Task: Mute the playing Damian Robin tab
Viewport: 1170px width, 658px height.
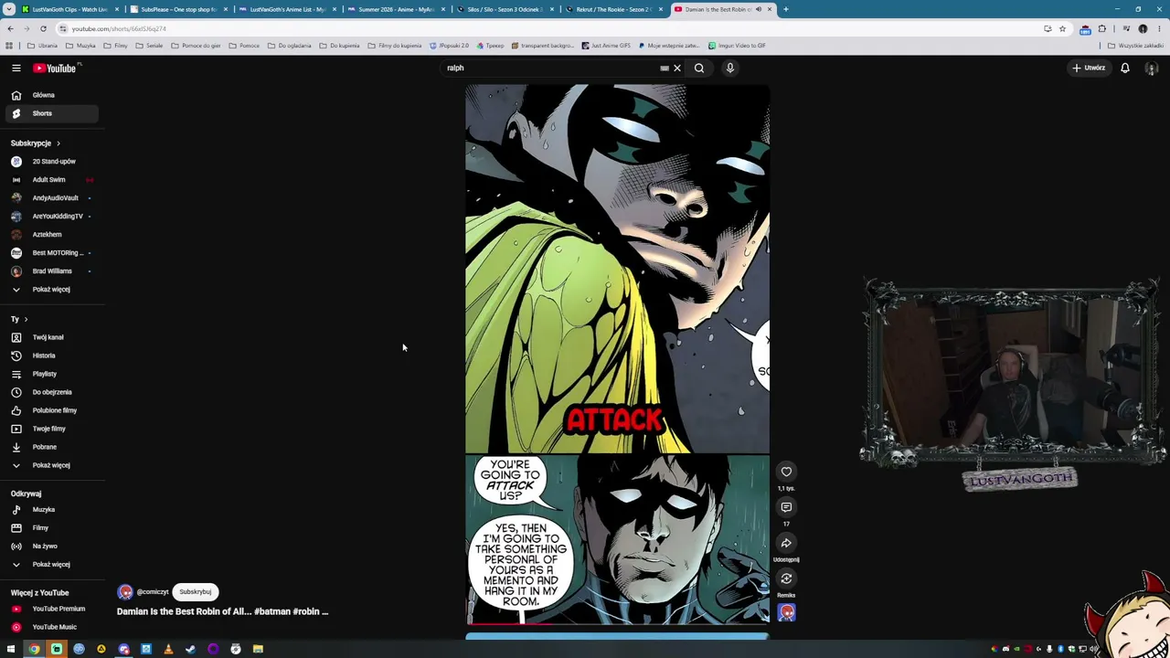Action: 758,9
